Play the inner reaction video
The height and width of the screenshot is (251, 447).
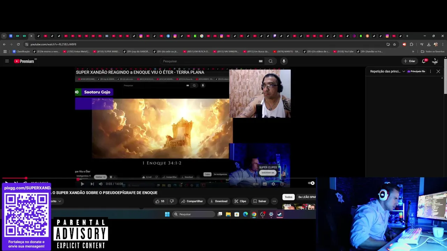[x=82, y=184]
